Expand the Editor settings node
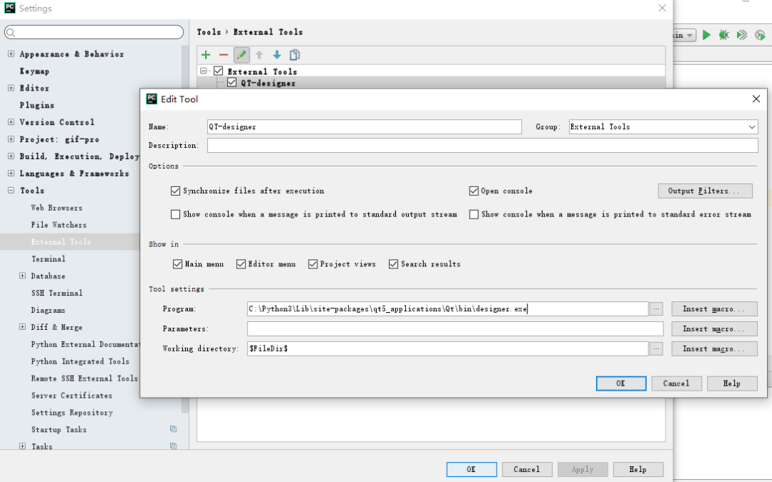772x482 pixels. pos(11,88)
